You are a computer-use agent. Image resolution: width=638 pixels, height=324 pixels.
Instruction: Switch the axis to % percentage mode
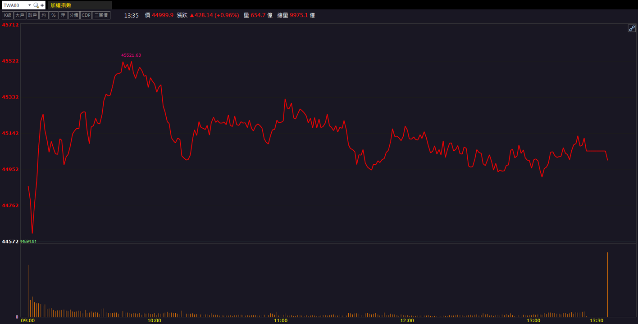tap(54, 15)
